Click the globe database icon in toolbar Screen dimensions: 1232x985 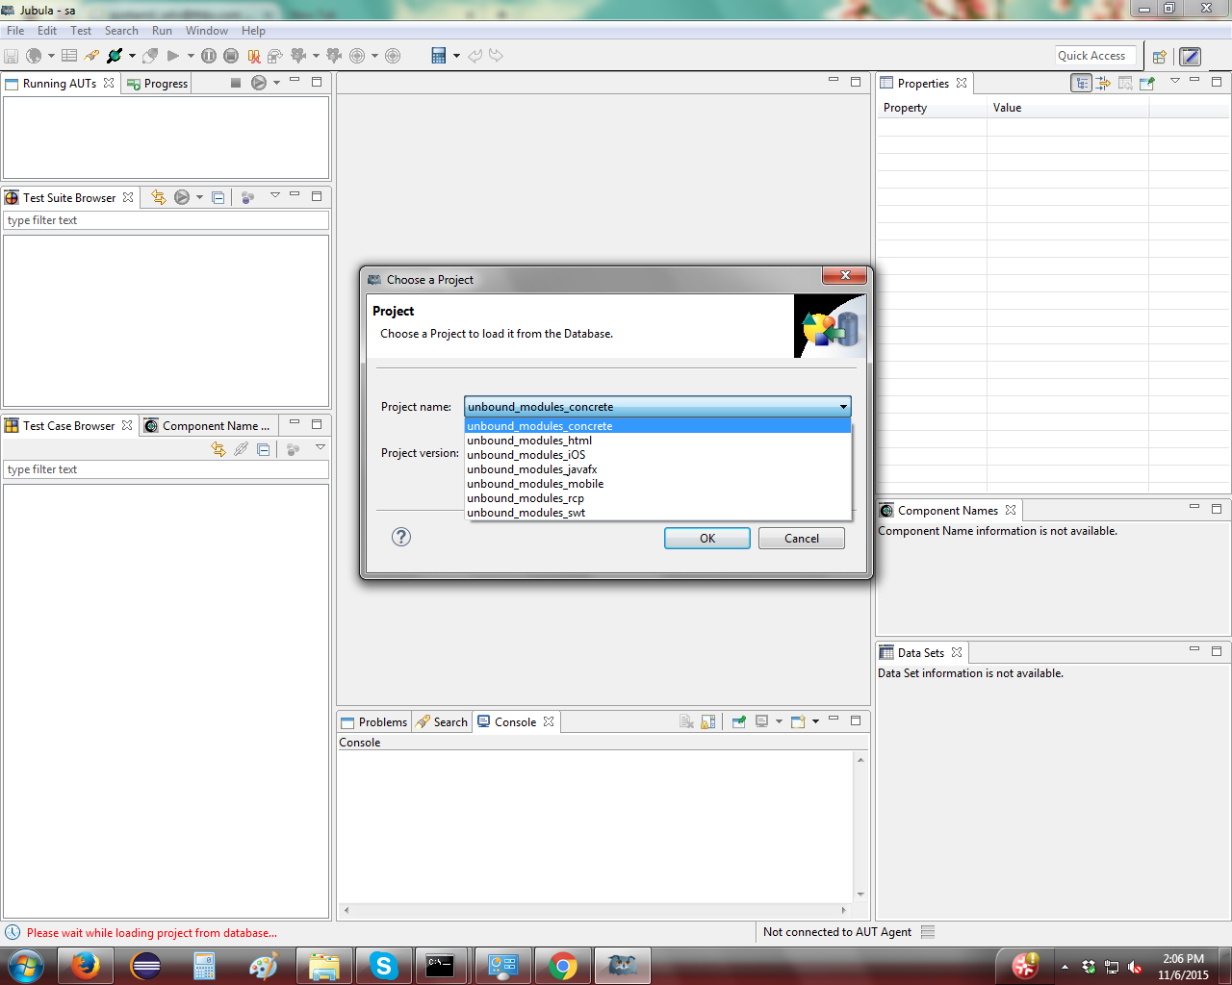coord(34,56)
